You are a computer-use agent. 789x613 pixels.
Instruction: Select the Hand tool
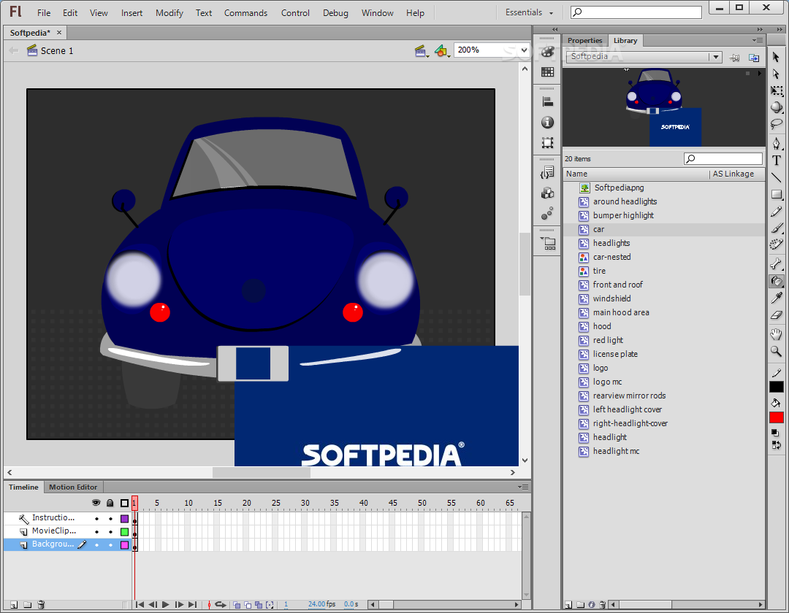(777, 334)
